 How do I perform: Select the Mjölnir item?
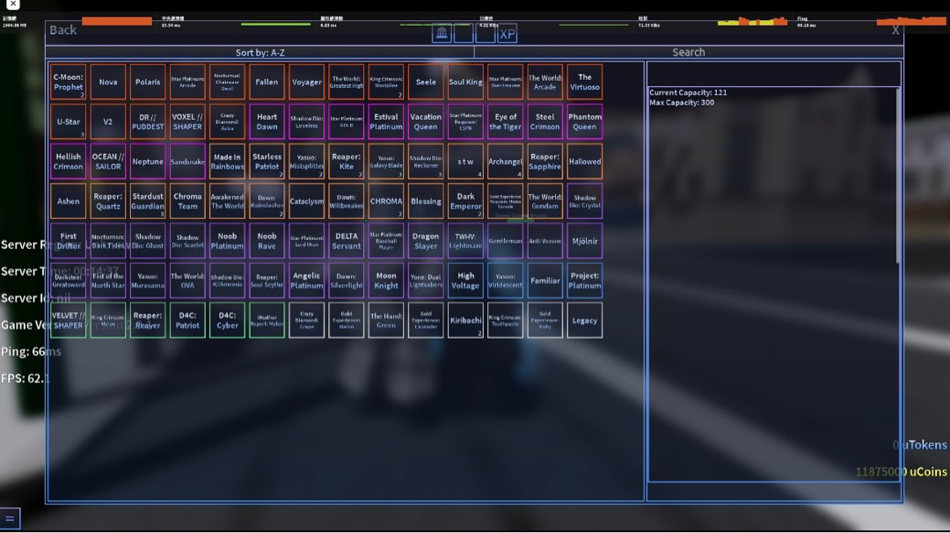[585, 241]
